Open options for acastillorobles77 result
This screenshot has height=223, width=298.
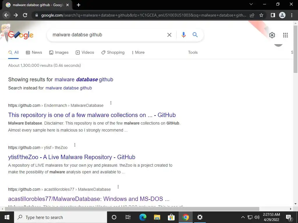118,187
